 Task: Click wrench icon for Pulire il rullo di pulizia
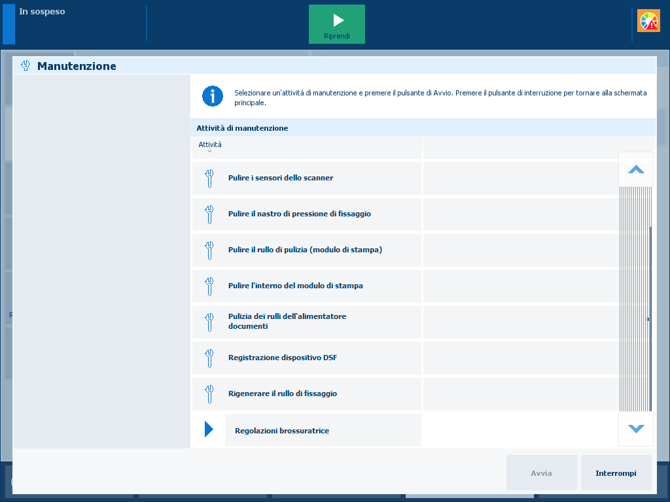coord(209,250)
